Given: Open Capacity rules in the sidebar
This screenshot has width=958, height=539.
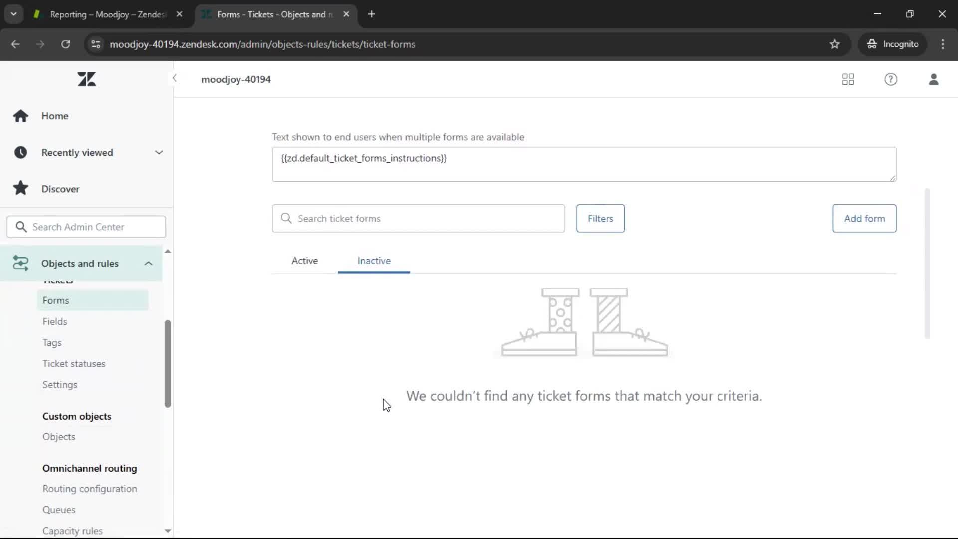Looking at the screenshot, I should 72,531.
